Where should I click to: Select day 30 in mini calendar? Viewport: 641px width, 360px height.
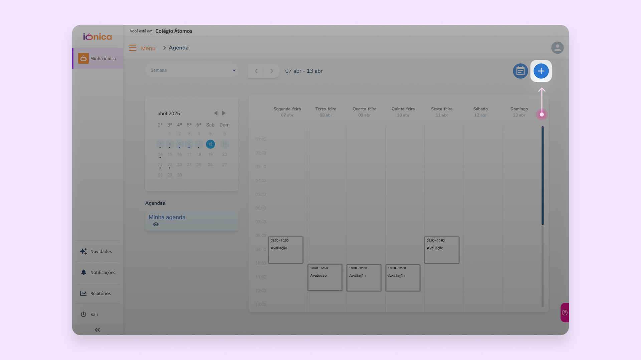point(179,175)
